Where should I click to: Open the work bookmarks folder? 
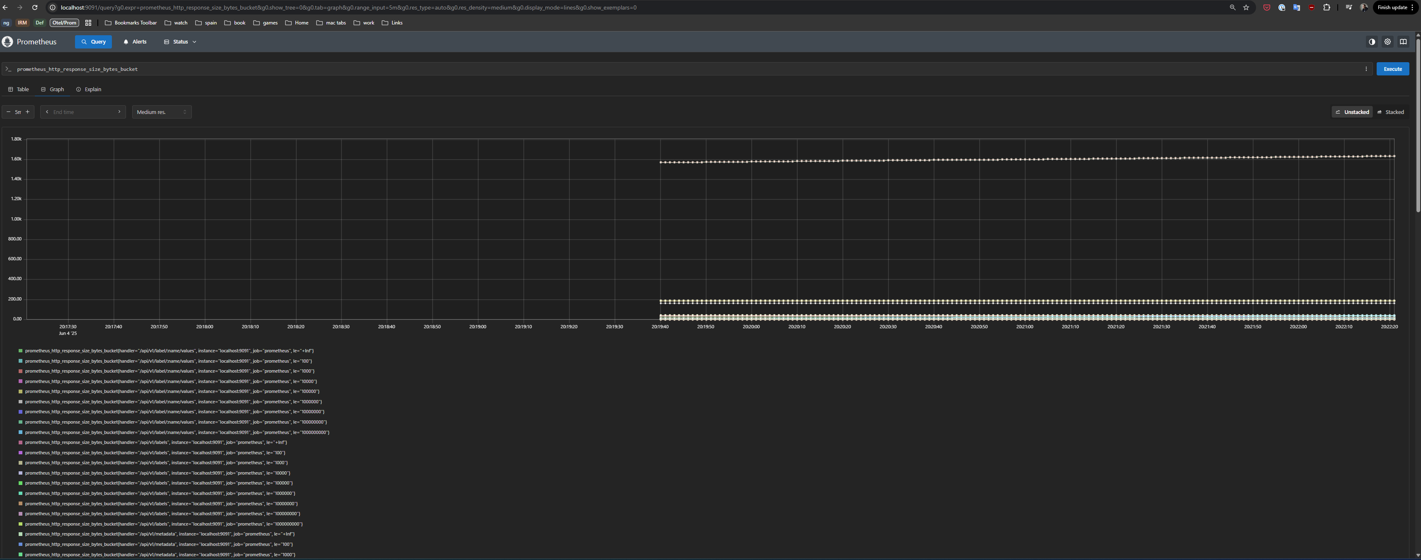point(363,23)
